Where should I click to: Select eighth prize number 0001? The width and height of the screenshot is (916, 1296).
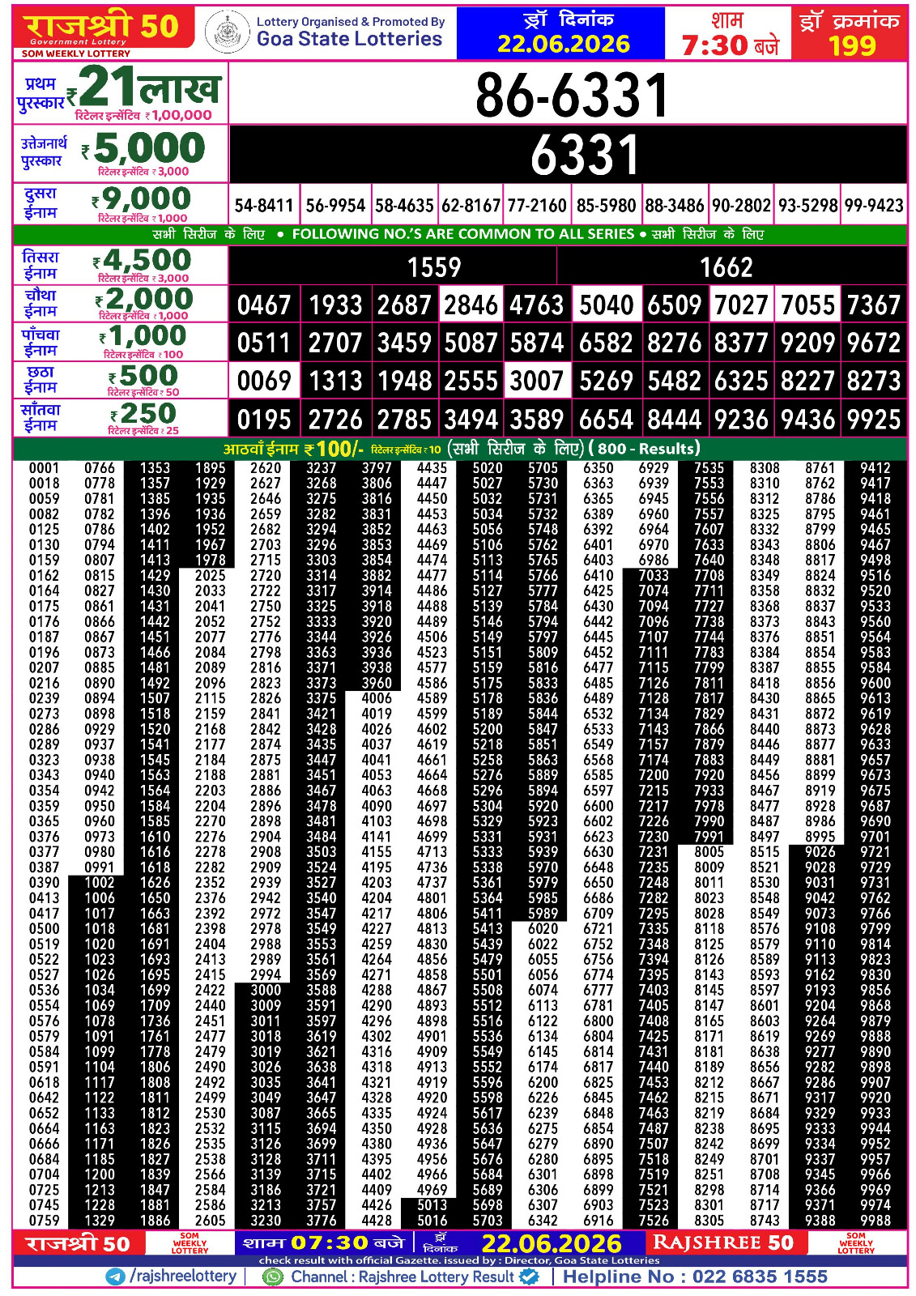click(44, 468)
